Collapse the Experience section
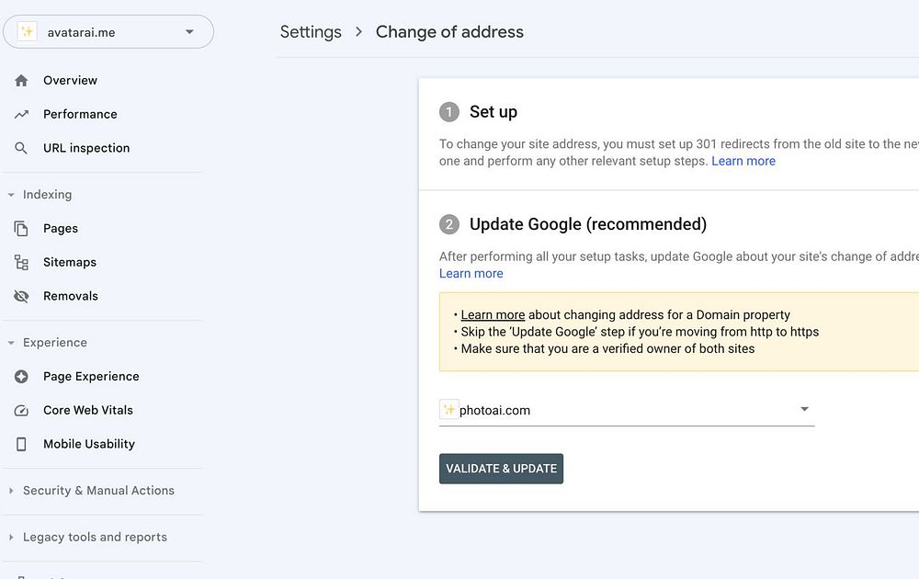Viewport: 919px width, 579px height. pos(11,343)
